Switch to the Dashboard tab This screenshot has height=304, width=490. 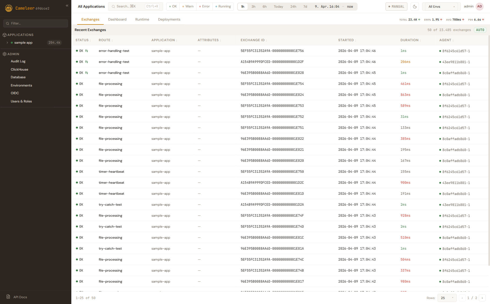[117, 19]
